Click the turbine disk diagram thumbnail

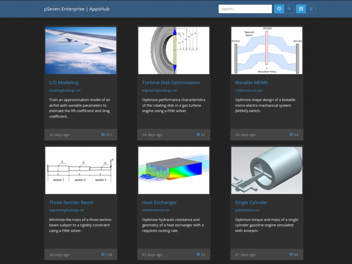coord(174,50)
